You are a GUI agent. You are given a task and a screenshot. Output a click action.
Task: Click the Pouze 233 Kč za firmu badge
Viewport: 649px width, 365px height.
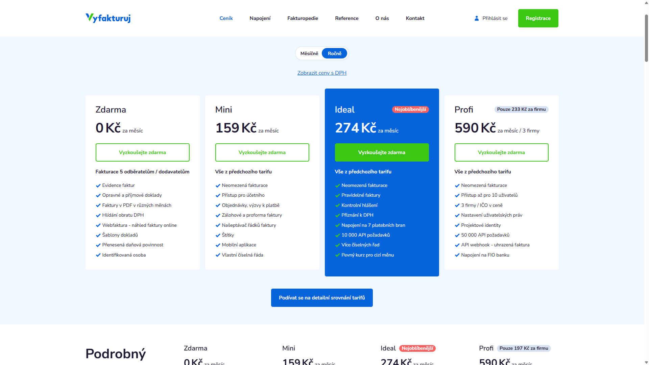coord(521,109)
